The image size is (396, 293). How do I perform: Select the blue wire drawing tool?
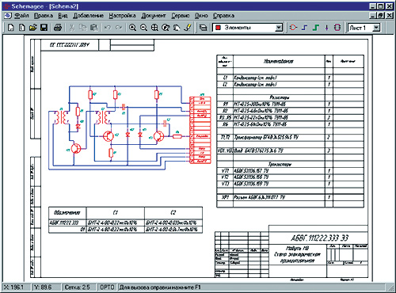point(305,28)
